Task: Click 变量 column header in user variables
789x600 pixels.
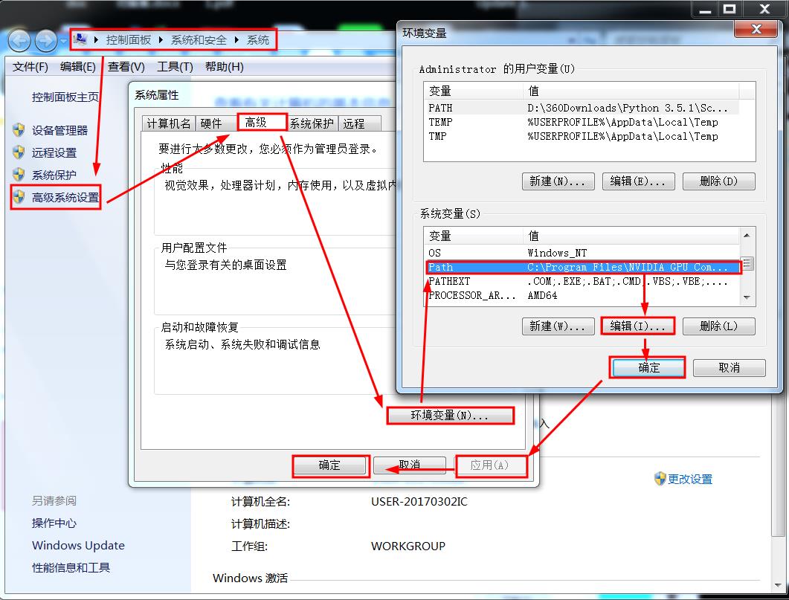Action: [x=473, y=91]
